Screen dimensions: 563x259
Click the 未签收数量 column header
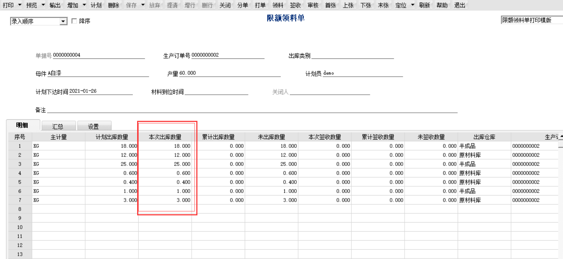pos(431,137)
